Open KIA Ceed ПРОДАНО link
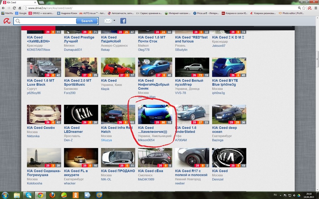Image resolution: width=319 pixels, height=199 pixels. coord(118,171)
